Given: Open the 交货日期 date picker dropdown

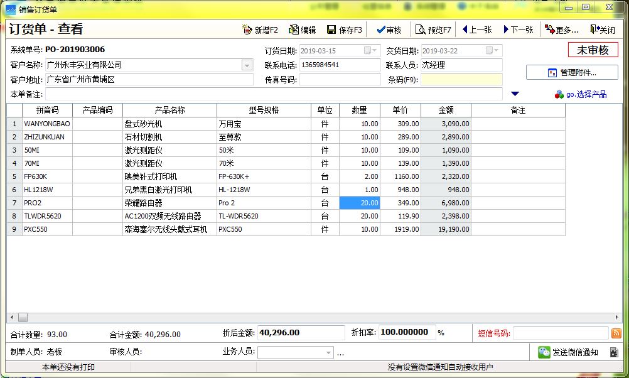Looking at the screenshot, I should click(x=492, y=51).
